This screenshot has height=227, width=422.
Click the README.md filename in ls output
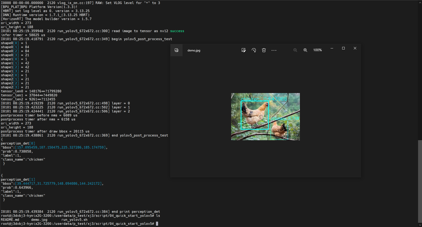click(10, 220)
